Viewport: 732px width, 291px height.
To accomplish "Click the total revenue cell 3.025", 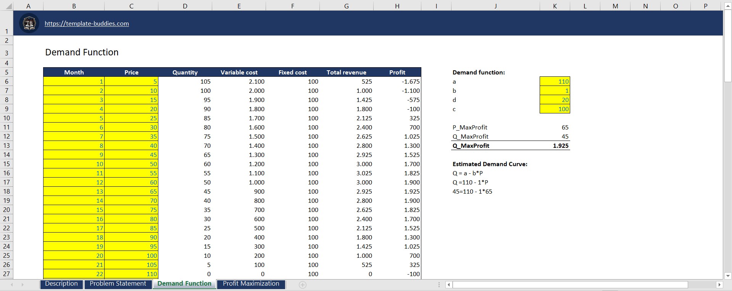I will tap(347, 173).
